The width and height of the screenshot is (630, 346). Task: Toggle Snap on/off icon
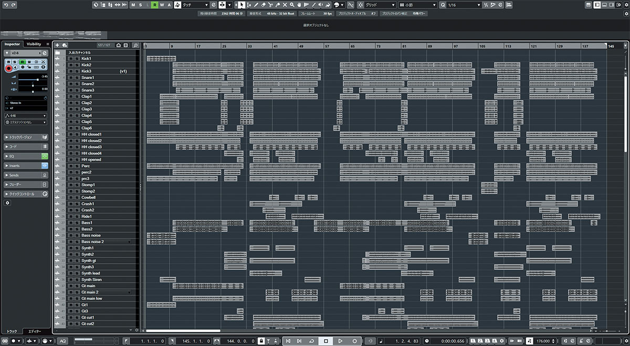(360, 5)
